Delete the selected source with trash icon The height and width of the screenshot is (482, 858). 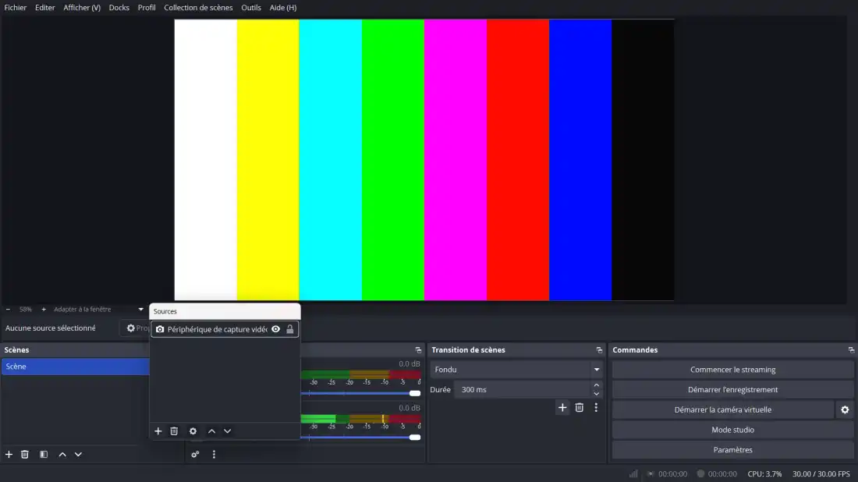[x=174, y=431]
